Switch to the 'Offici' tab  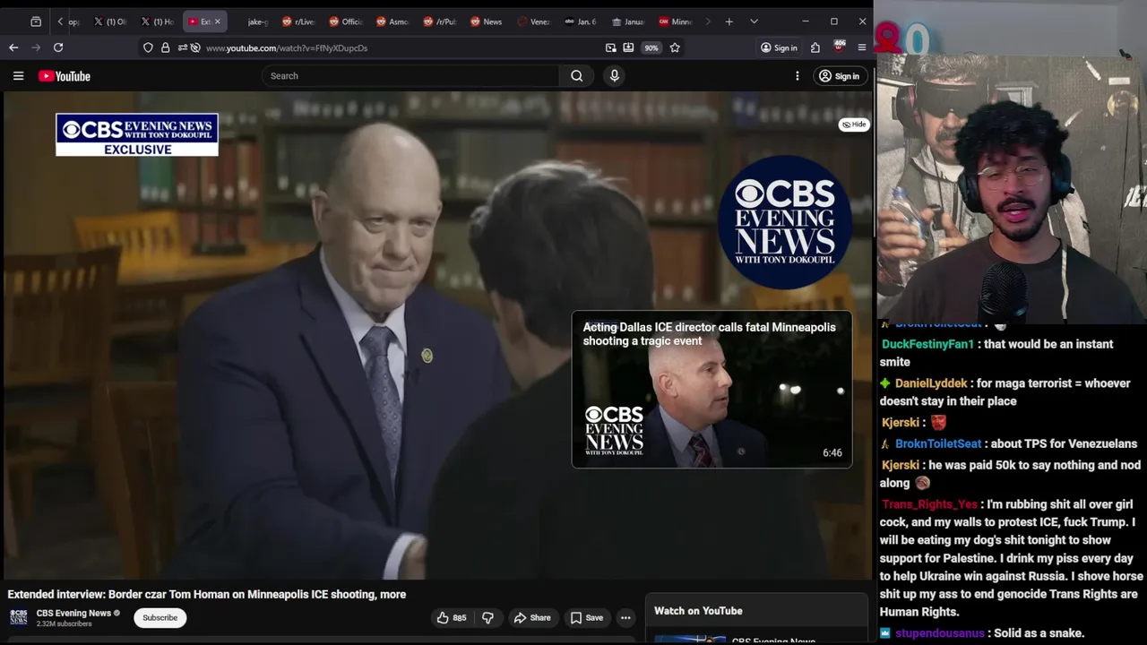346,21
